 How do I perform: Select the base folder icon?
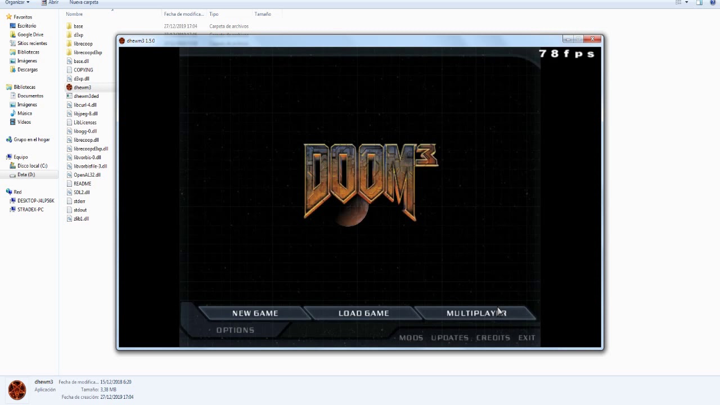coord(69,26)
